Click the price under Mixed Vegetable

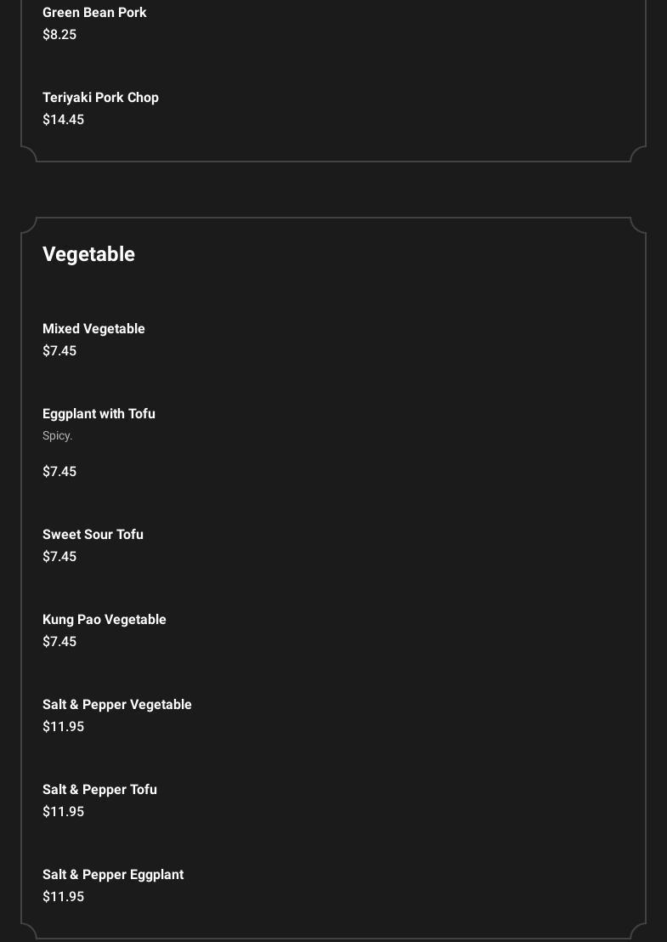coord(59,351)
